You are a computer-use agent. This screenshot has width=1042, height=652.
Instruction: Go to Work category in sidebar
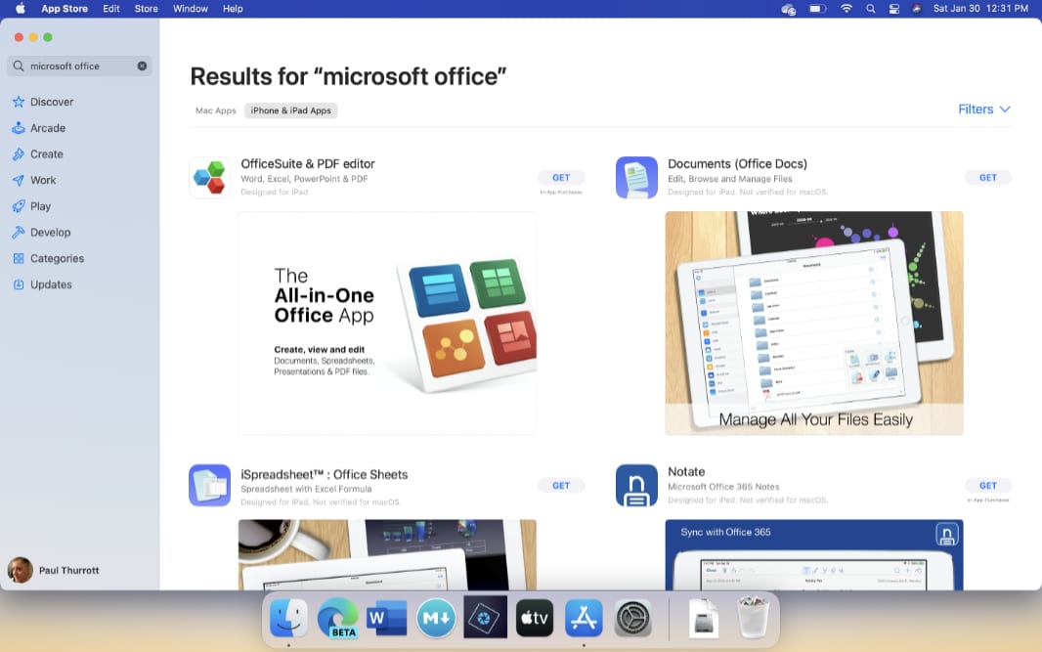(x=43, y=180)
